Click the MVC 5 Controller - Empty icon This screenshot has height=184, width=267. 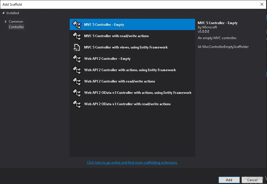pyautogui.click(x=77, y=25)
